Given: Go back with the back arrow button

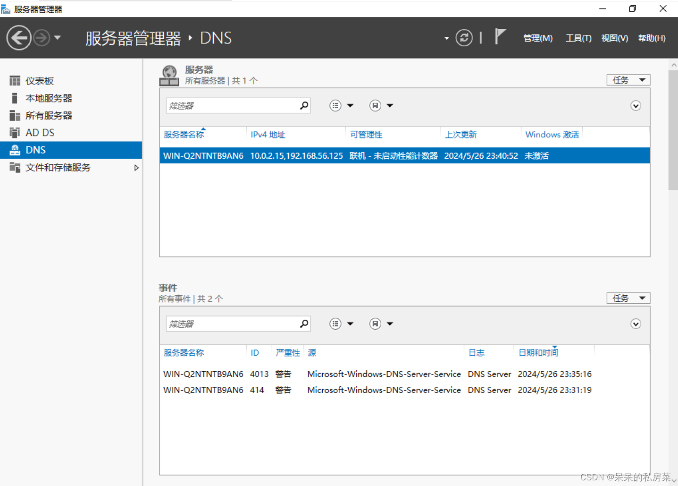Looking at the screenshot, I should pyautogui.click(x=19, y=38).
